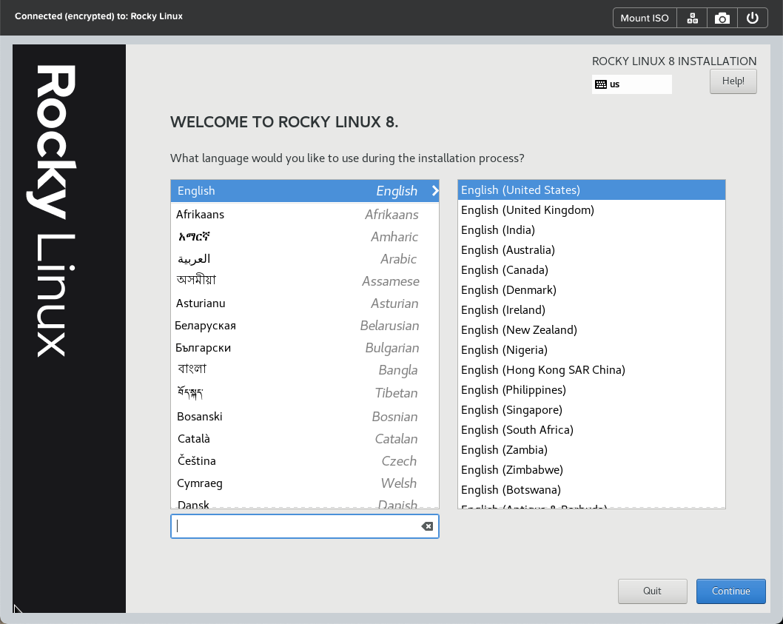This screenshot has width=783, height=624.
Task: Click the Continue button
Action: point(730,591)
